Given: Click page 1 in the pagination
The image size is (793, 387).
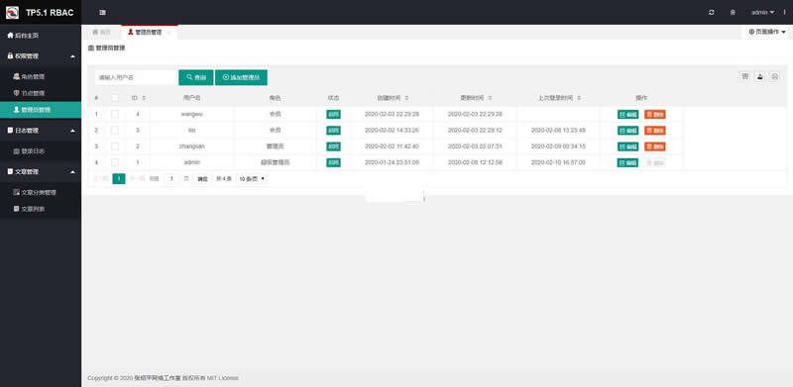Looking at the screenshot, I should pyautogui.click(x=119, y=179).
